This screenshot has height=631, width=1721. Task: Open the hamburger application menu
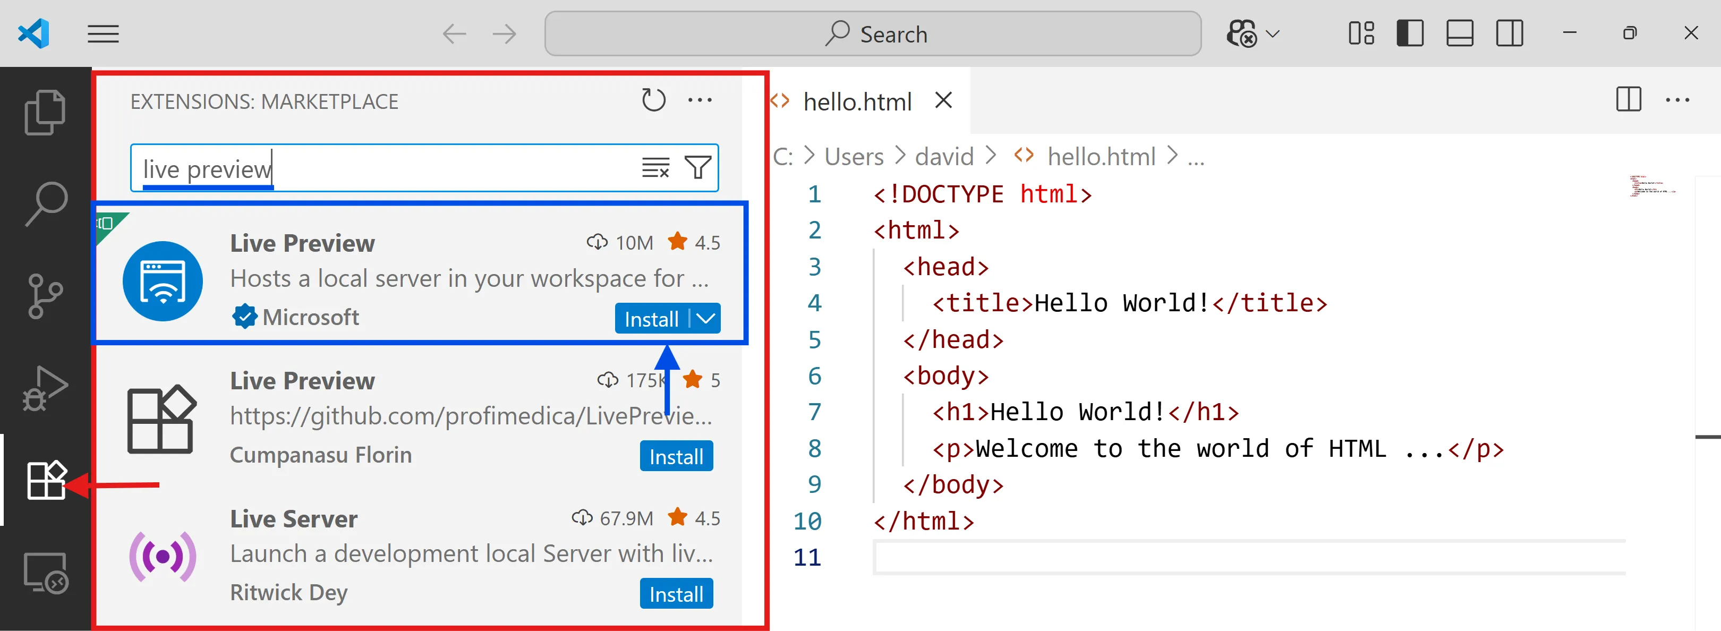pyautogui.click(x=103, y=33)
